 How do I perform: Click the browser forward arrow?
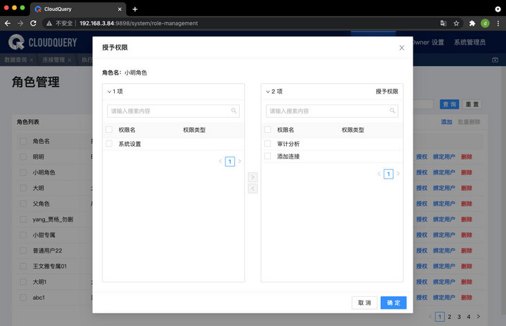point(20,24)
